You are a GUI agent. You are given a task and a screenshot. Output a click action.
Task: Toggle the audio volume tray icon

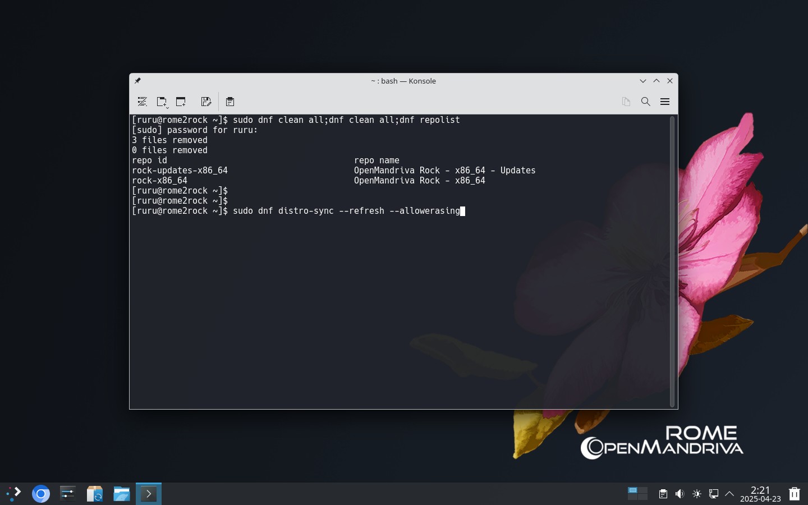(680, 494)
